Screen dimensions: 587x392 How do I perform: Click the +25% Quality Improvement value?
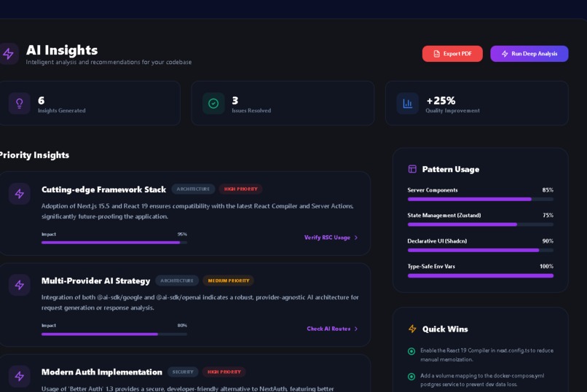(x=441, y=101)
